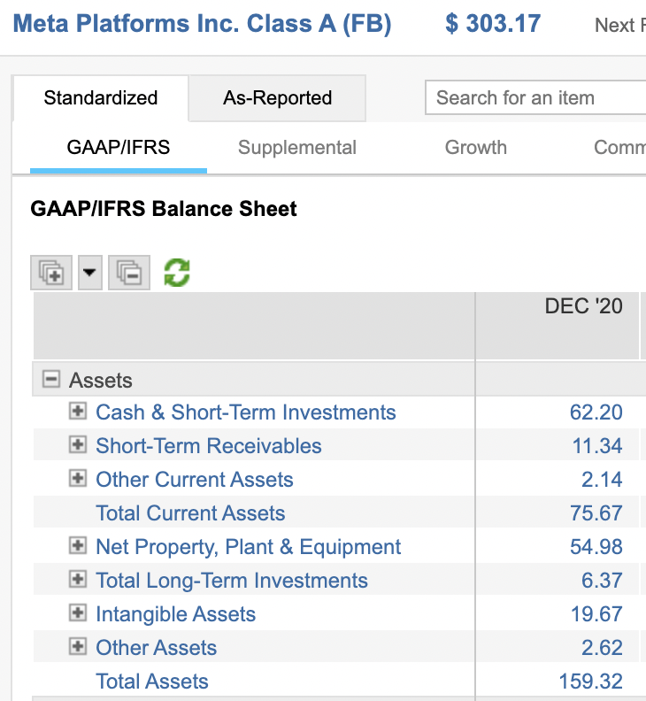Collapse the Assets section

click(51, 380)
